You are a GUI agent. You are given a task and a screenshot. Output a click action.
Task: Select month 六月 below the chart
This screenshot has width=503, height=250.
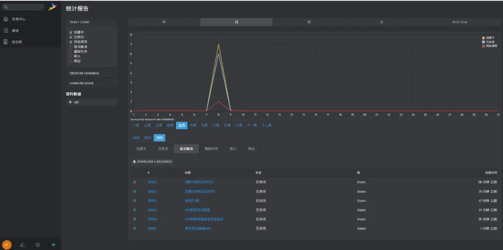(193, 125)
